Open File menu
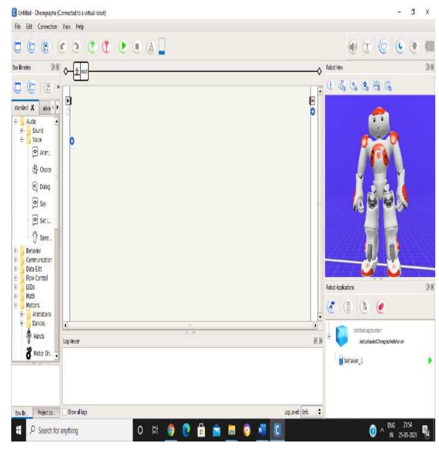Screen dimensions: 439x449 point(17,27)
